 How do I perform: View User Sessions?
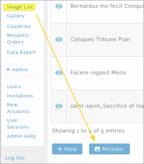[x=18, y=124]
